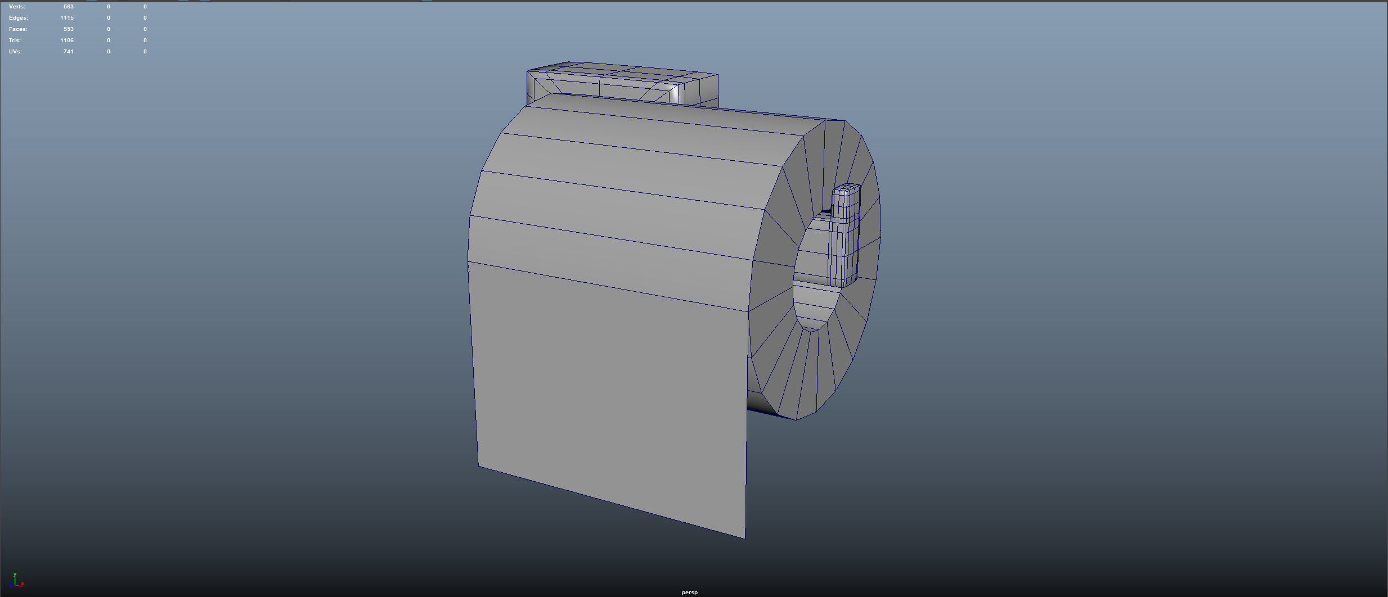Click the Edges value '1115'

(x=67, y=18)
